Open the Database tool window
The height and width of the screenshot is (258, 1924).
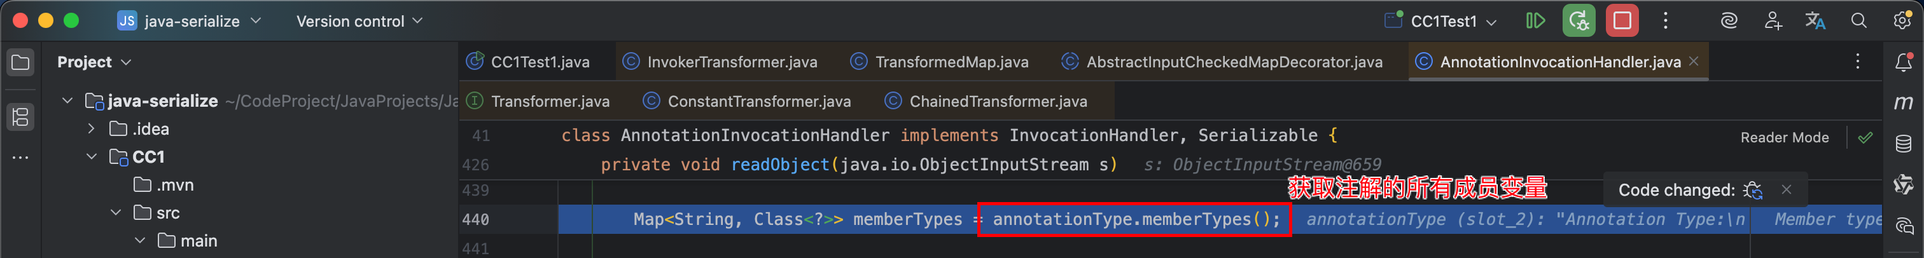(1903, 143)
